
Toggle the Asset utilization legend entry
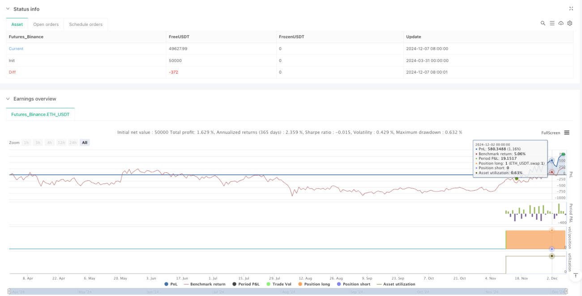point(396,284)
